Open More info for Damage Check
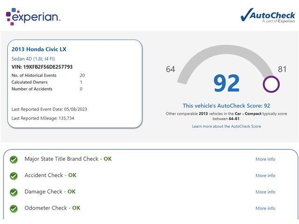 [265, 192]
